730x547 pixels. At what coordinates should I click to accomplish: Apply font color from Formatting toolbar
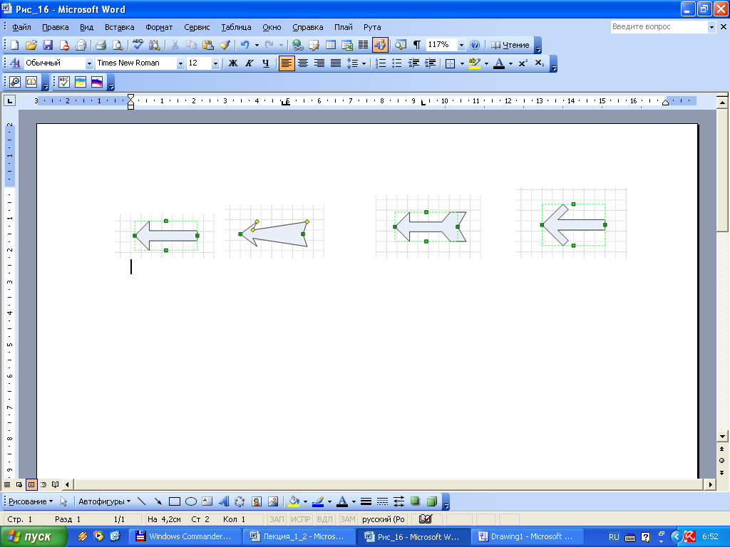498,63
